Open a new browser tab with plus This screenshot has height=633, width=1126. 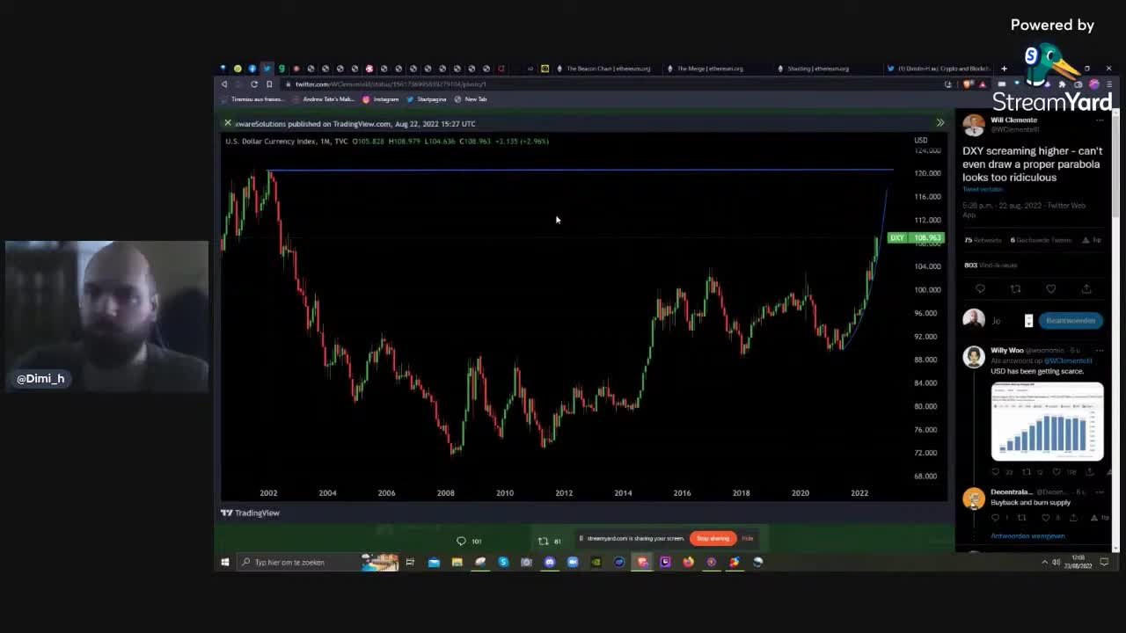pos(1004,69)
